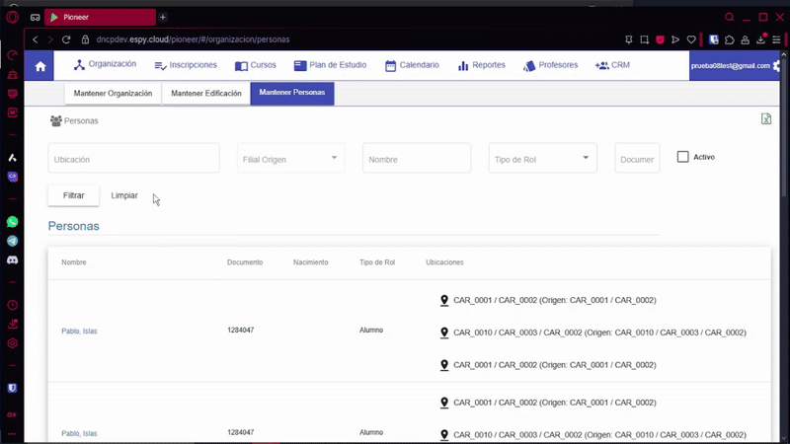This screenshot has width=790, height=444.
Task: Open the browser downloads icon
Action: [x=761, y=39]
